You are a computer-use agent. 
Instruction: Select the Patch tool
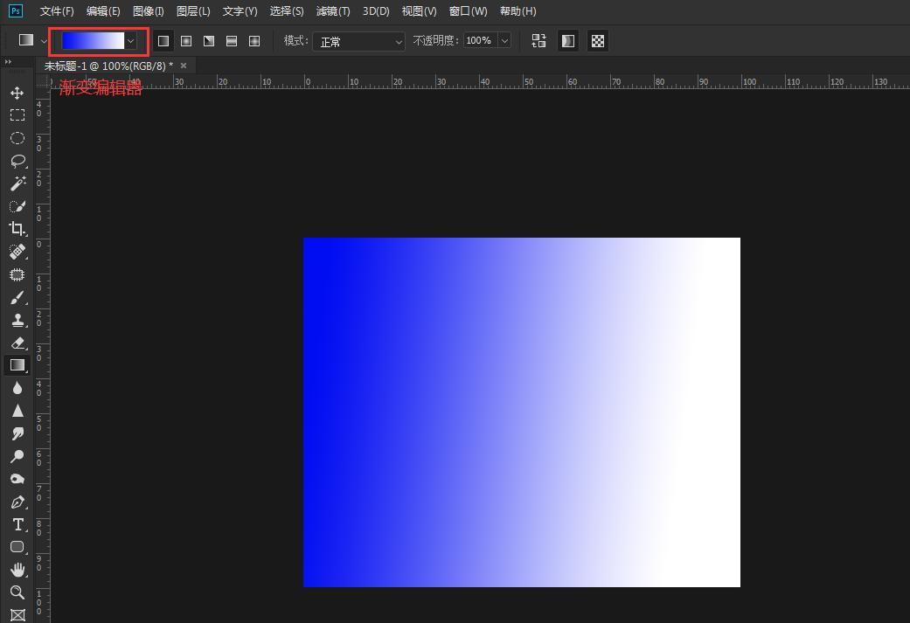click(x=17, y=274)
